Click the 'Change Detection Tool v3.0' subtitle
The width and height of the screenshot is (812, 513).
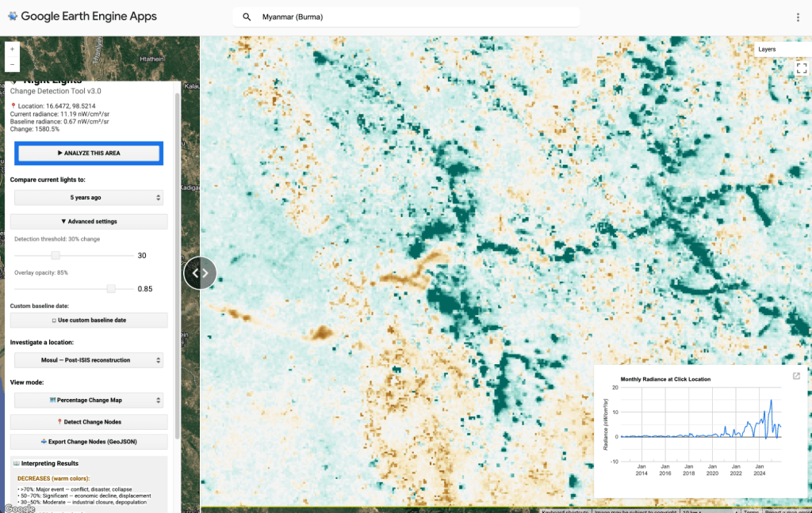pyautogui.click(x=56, y=91)
